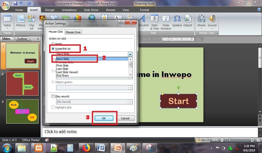Expand the Hyperlink to dropdown arrow
Viewport: 262px width, 153px height.
130,54
